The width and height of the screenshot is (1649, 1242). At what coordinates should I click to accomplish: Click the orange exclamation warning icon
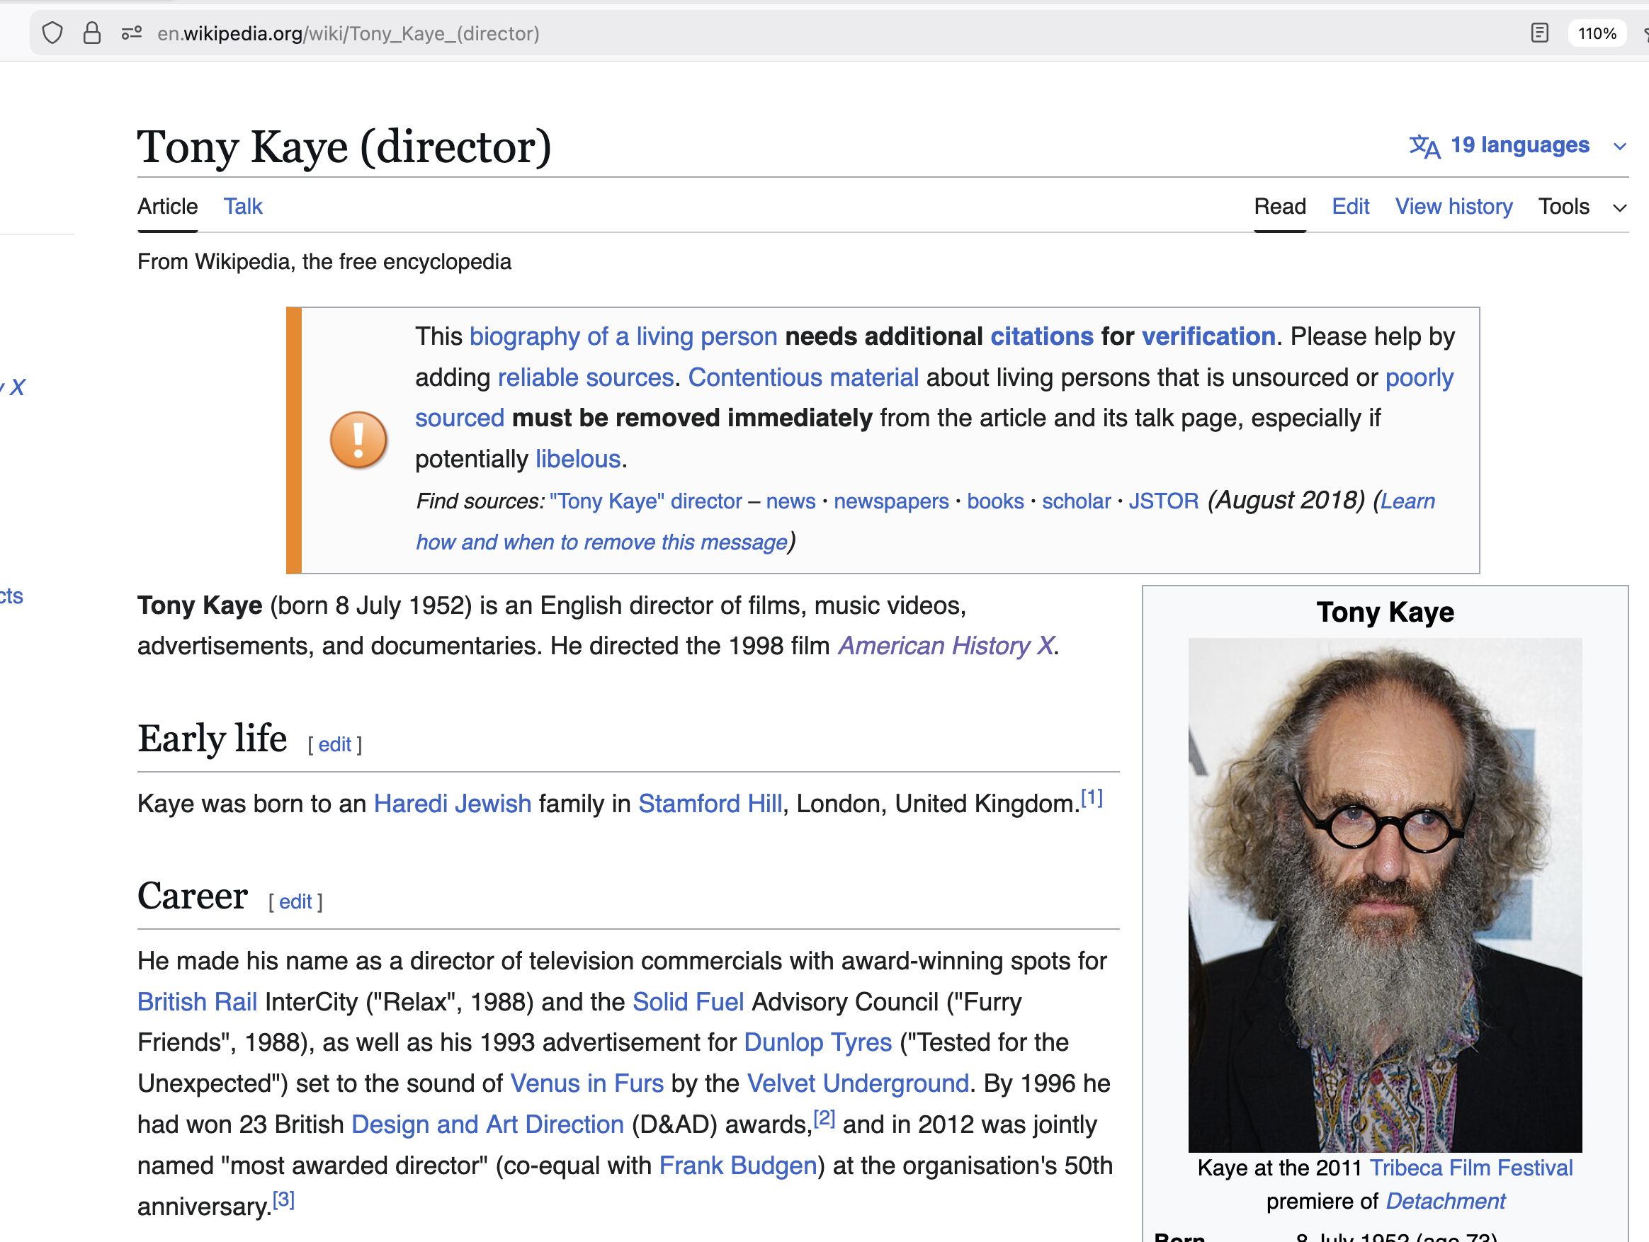coord(358,440)
